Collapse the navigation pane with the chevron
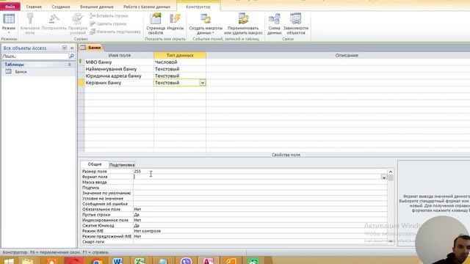The height and width of the screenshot is (264, 470). 72,48
